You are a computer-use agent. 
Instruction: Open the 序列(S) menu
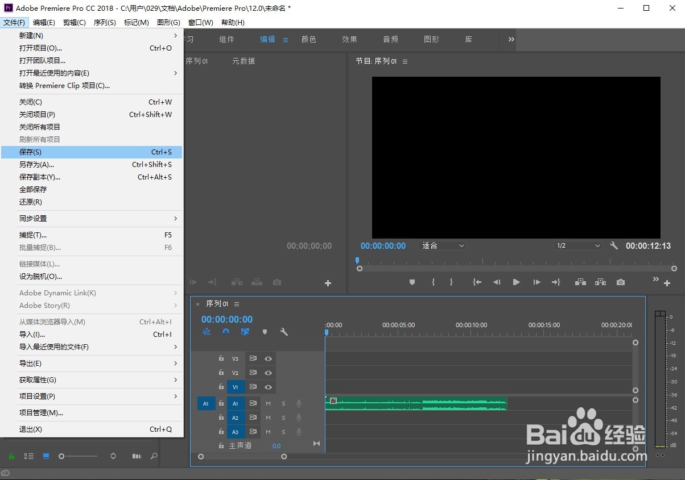coord(105,22)
